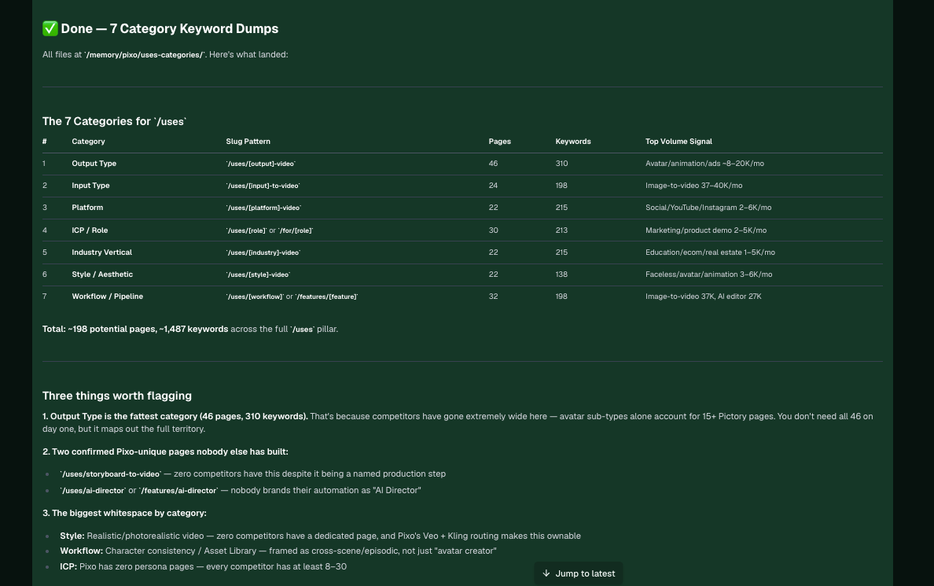The height and width of the screenshot is (586, 934).
Task: Click the Pages column header
Action: click(x=500, y=142)
